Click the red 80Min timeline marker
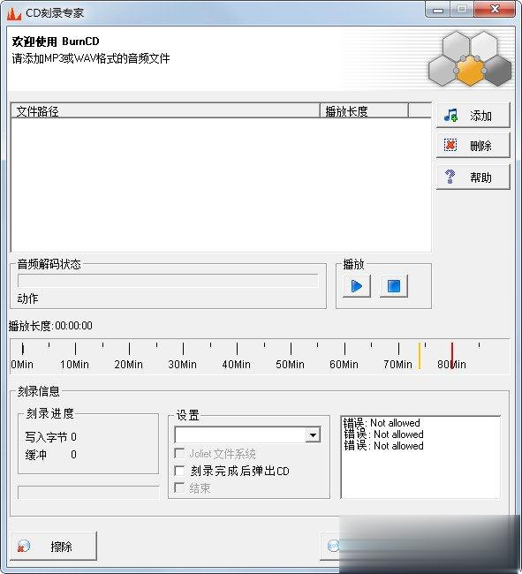 click(452, 356)
